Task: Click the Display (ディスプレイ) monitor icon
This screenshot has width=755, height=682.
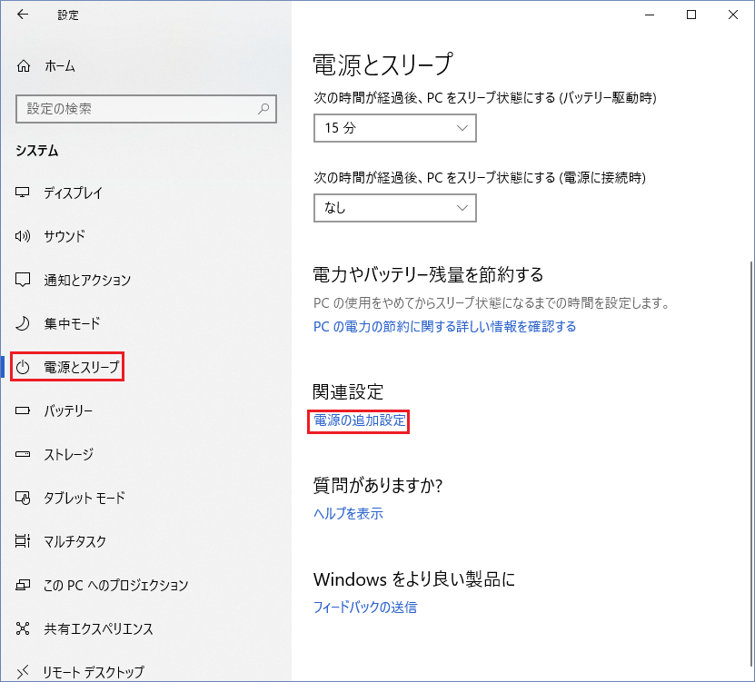Action: point(24,193)
